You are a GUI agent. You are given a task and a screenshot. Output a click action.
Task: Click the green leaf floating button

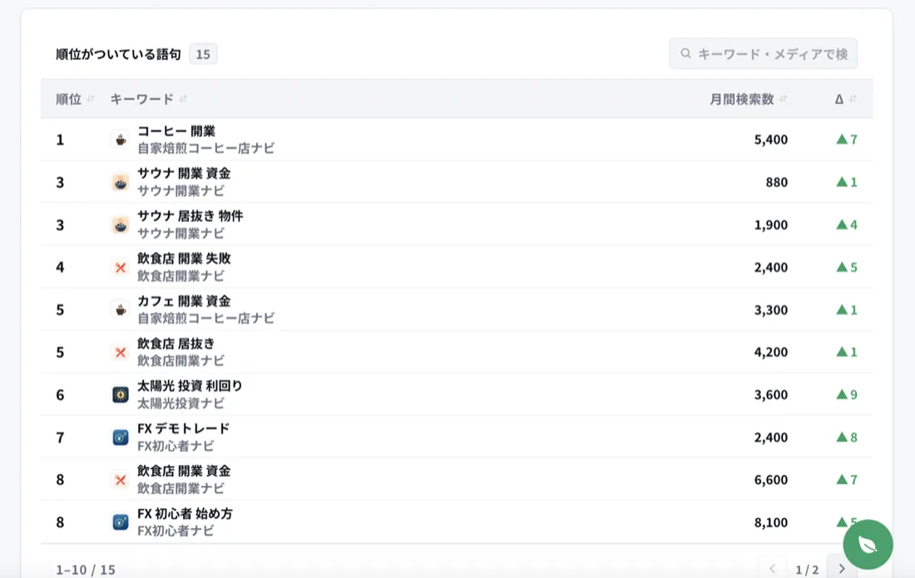868,544
